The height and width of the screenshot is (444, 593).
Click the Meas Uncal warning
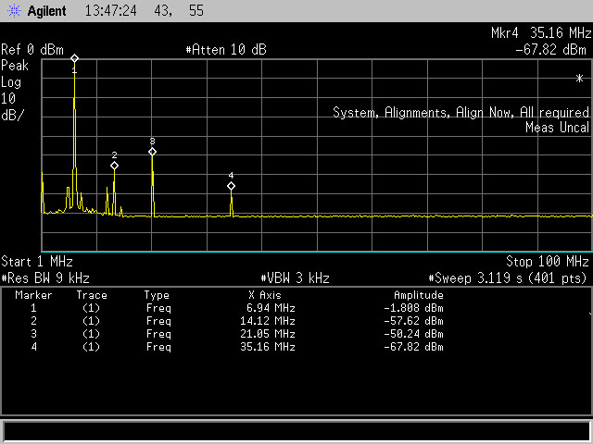click(x=558, y=128)
